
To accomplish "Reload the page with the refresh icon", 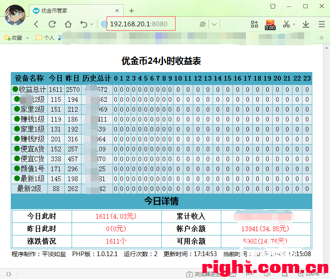I will click(52, 24).
